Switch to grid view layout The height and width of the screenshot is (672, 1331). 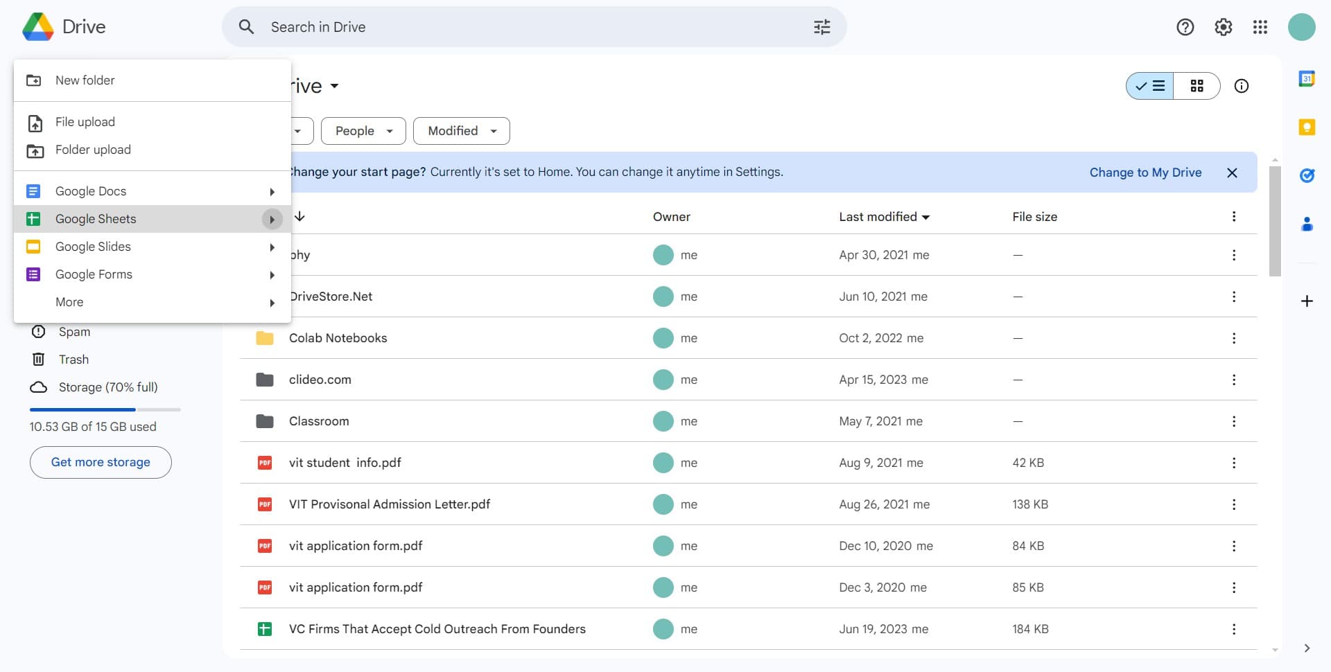(x=1197, y=86)
